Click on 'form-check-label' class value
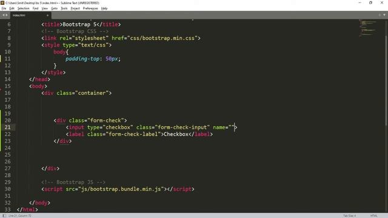The width and height of the screenshot is (388, 218). pyautogui.click(x=133, y=134)
